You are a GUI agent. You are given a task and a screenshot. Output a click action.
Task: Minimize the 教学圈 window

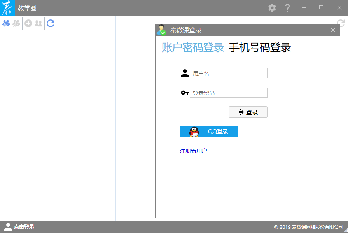(x=304, y=8)
